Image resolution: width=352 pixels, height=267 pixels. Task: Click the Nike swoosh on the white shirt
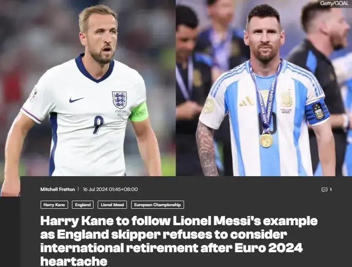tap(76, 100)
